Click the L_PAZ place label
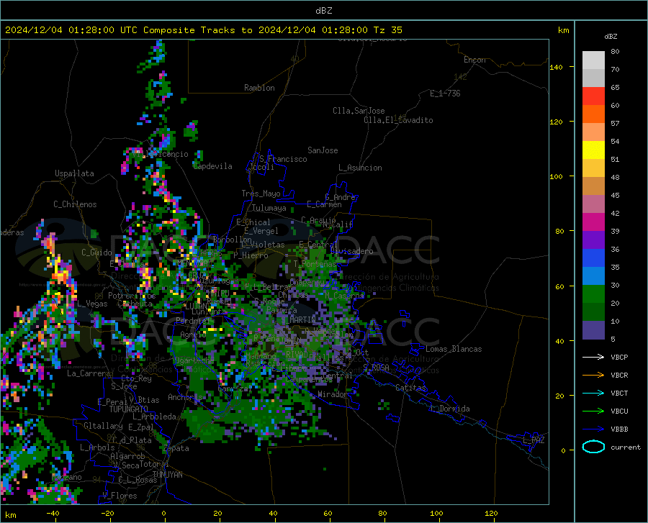 click(x=534, y=440)
